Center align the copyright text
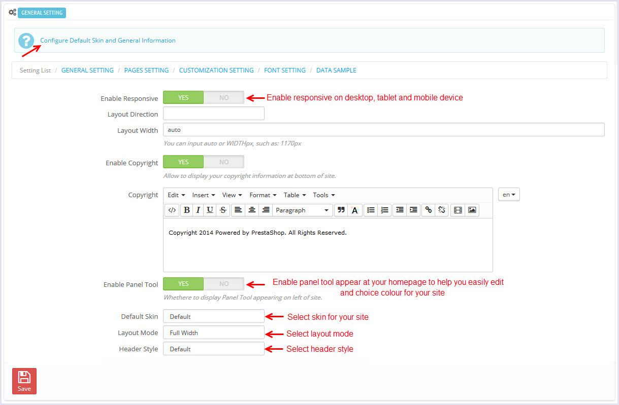Screen dimensions: 619x405 click(x=252, y=210)
